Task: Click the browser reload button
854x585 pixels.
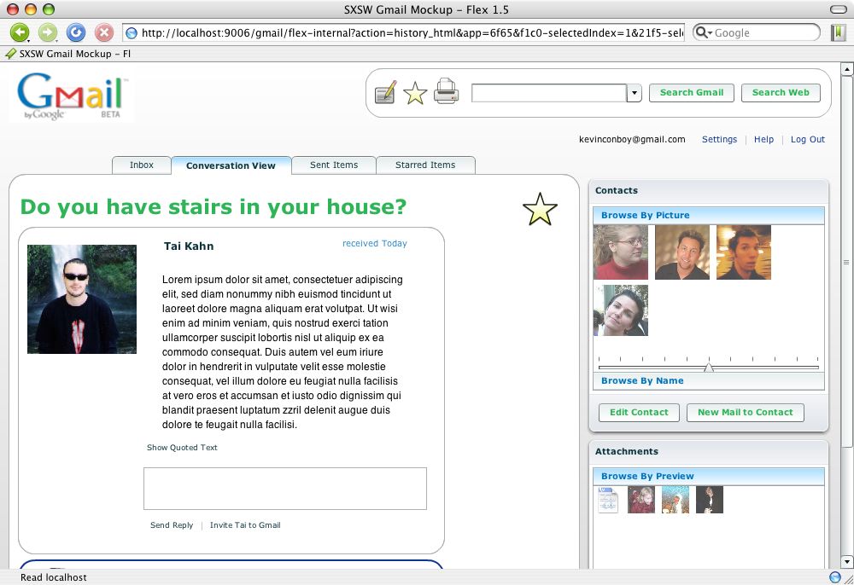Action: pos(75,32)
